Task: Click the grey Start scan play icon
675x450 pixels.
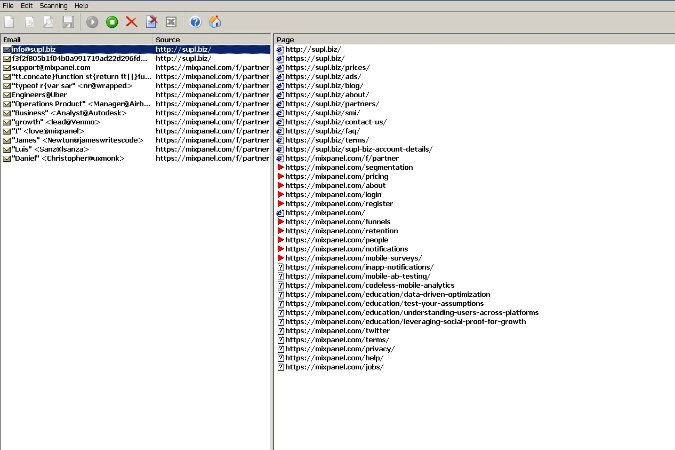Action: [x=92, y=22]
